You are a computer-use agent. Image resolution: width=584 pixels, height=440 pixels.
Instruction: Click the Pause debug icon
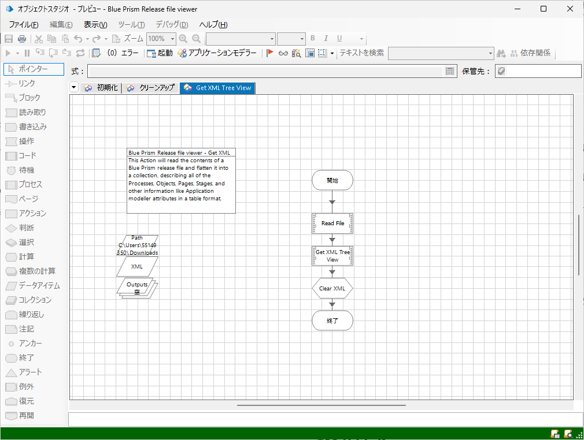coord(27,53)
